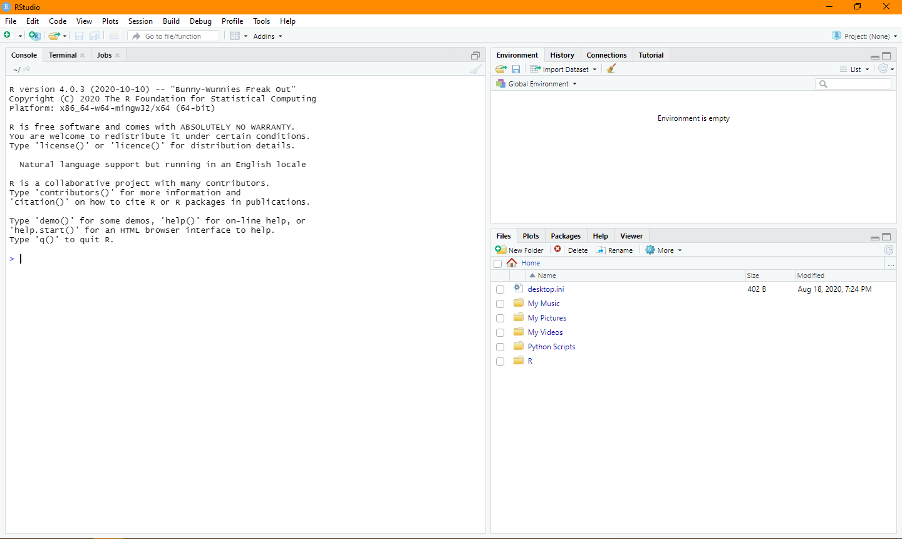Maximize the Environment pane
This screenshot has height=539, width=902.
tap(886, 56)
